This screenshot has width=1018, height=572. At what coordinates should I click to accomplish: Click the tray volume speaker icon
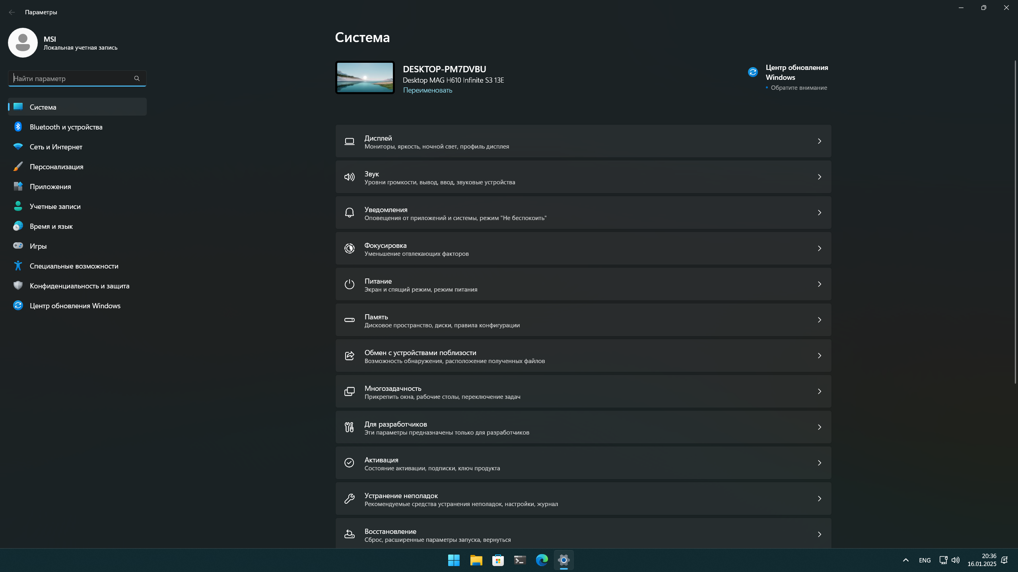pyautogui.click(x=956, y=560)
